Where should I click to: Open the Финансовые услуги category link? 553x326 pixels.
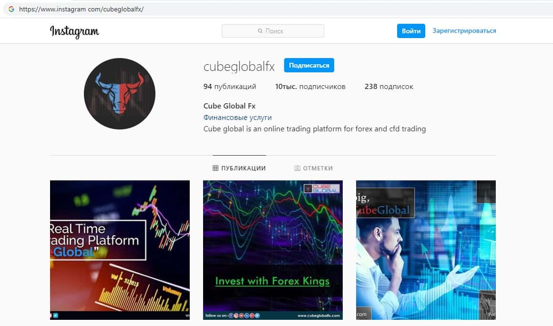237,118
